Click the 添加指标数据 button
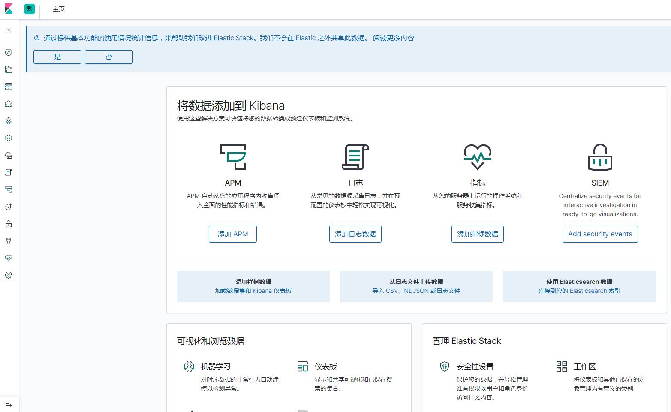This screenshot has width=671, height=412. [478, 234]
